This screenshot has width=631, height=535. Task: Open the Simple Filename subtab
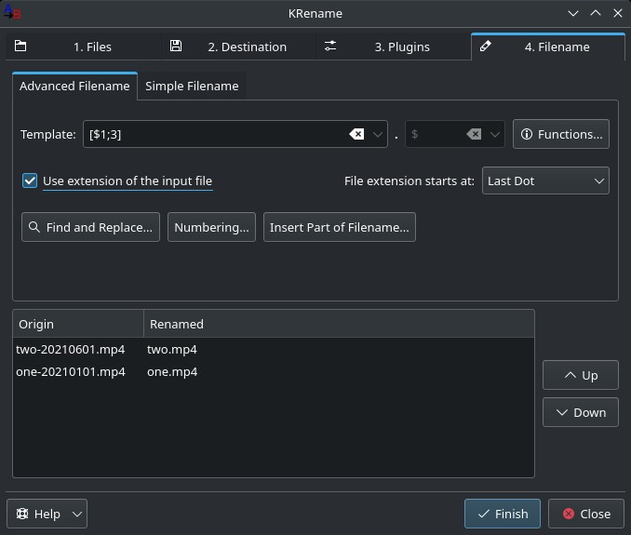coord(192,86)
